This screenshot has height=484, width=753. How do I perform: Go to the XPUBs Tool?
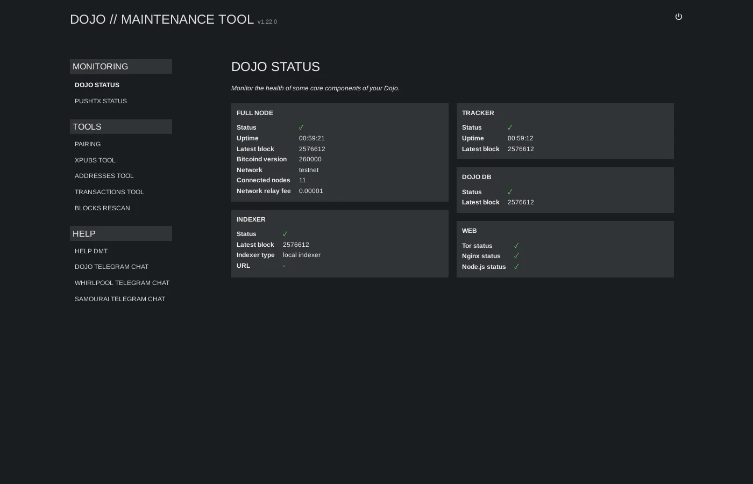(x=95, y=160)
